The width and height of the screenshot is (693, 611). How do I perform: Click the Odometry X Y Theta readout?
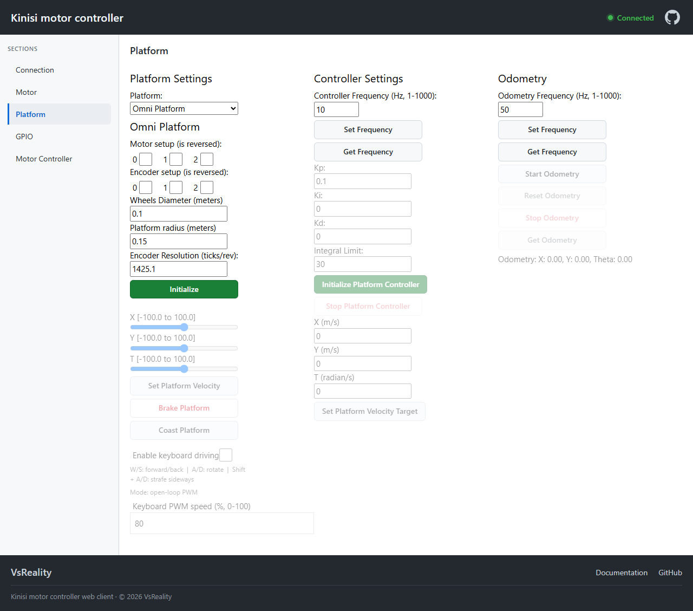(565, 259)
